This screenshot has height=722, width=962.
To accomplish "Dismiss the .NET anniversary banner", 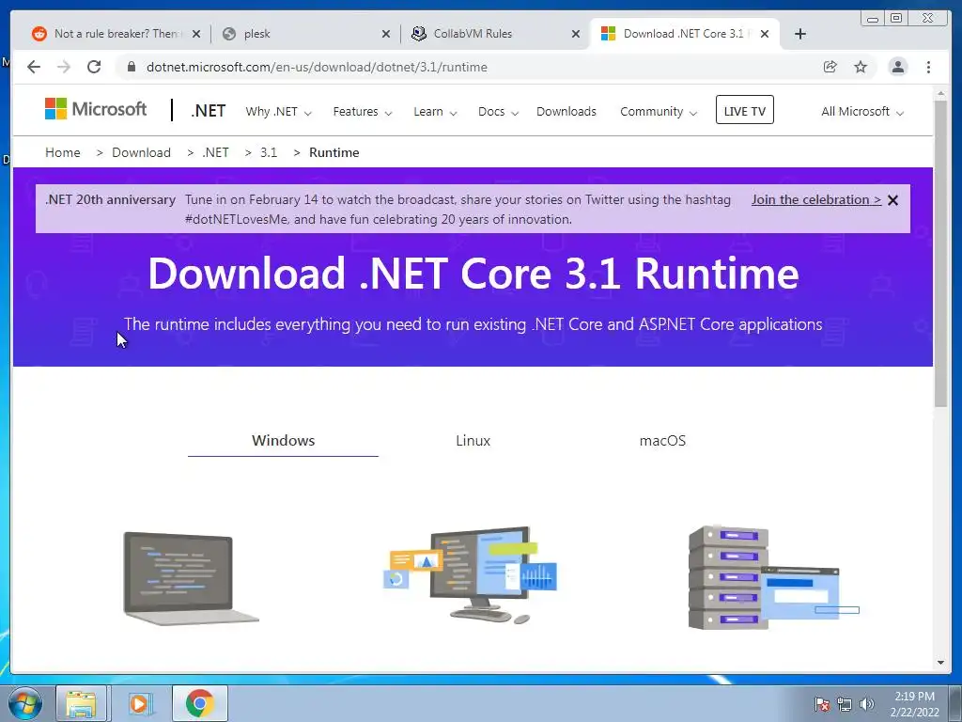I will click(x=892, y=200).
